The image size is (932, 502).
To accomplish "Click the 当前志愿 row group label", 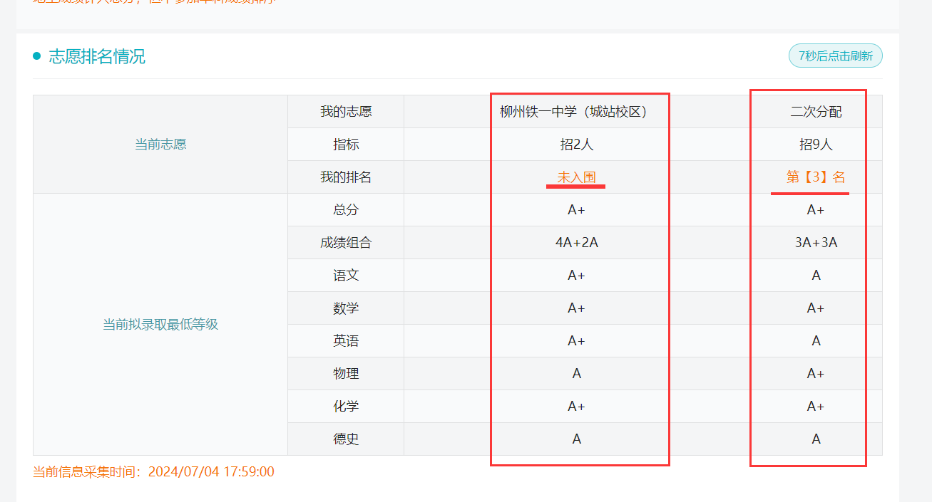I will point(160,145).
